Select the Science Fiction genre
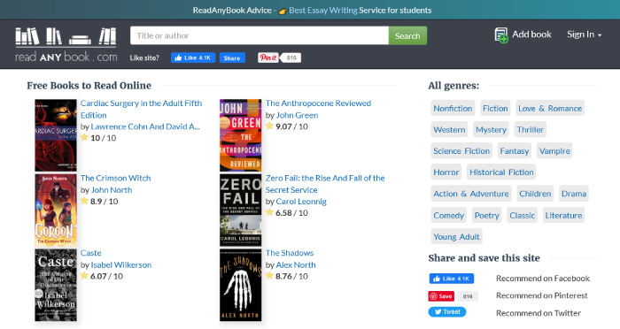Viewport: 620px width, 329px height. coord(461,151)
